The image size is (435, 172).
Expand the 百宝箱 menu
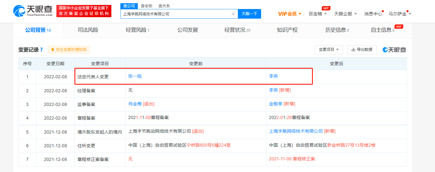click(318, 14)
